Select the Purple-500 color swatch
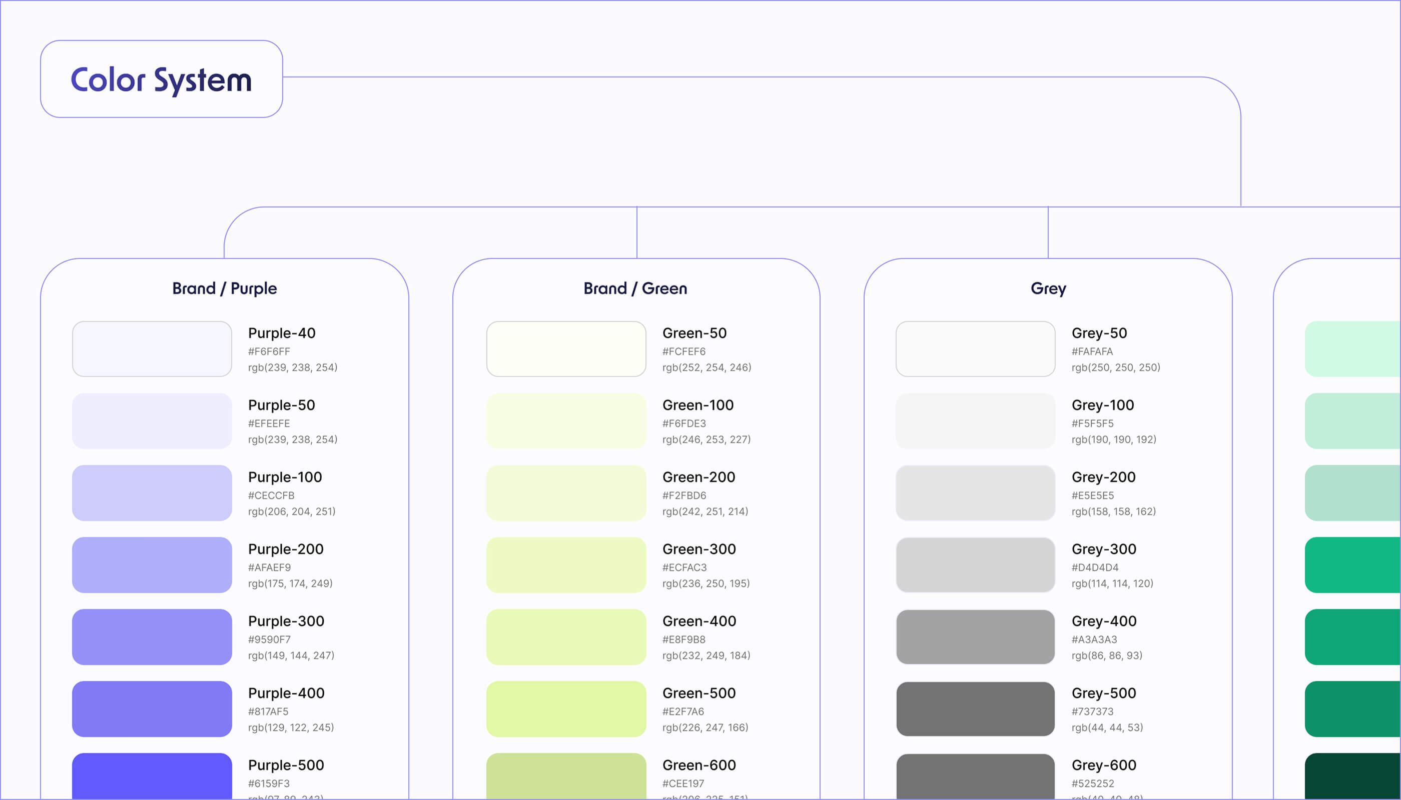The height and width of the screenshot is (800, 1401). [x=151, y=780]
